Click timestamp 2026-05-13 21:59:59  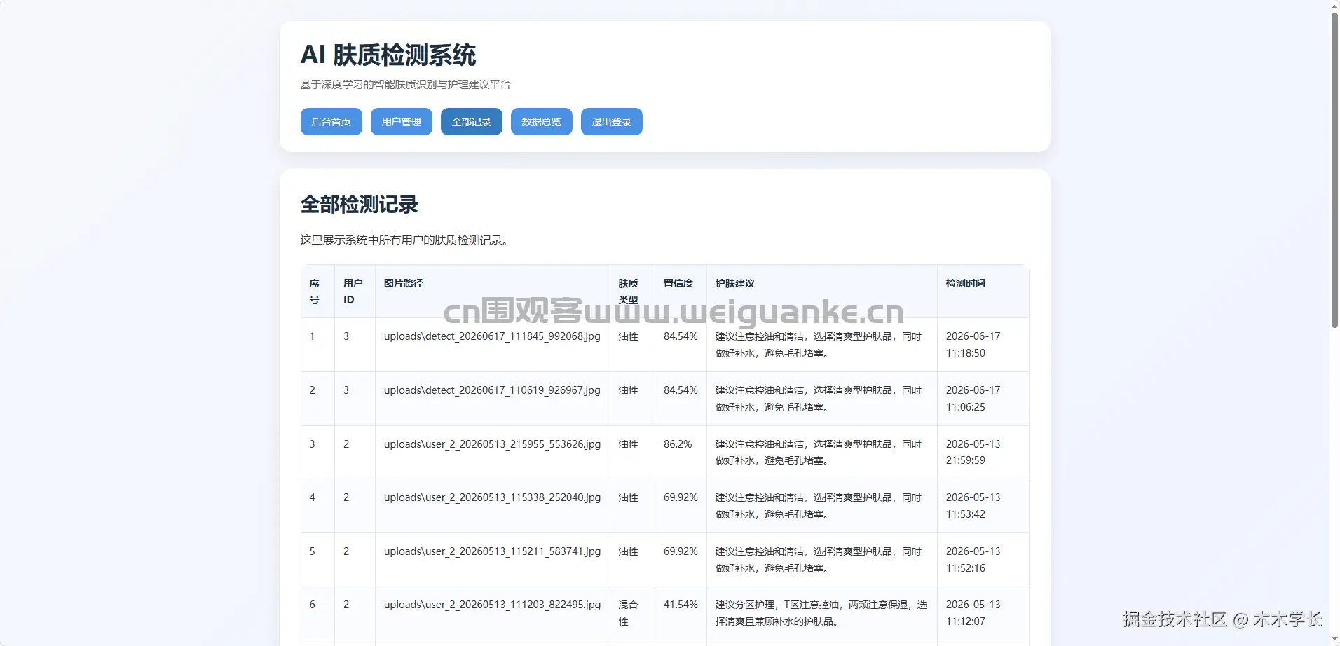click(x=973, y=452)
